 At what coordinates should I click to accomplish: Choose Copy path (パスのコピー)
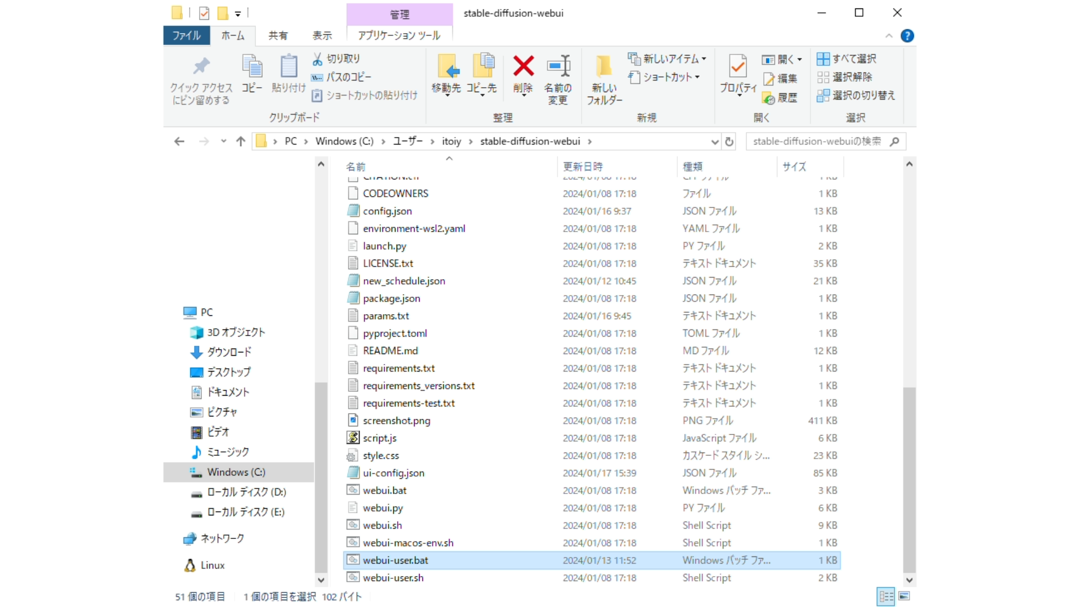pos(341,77)
